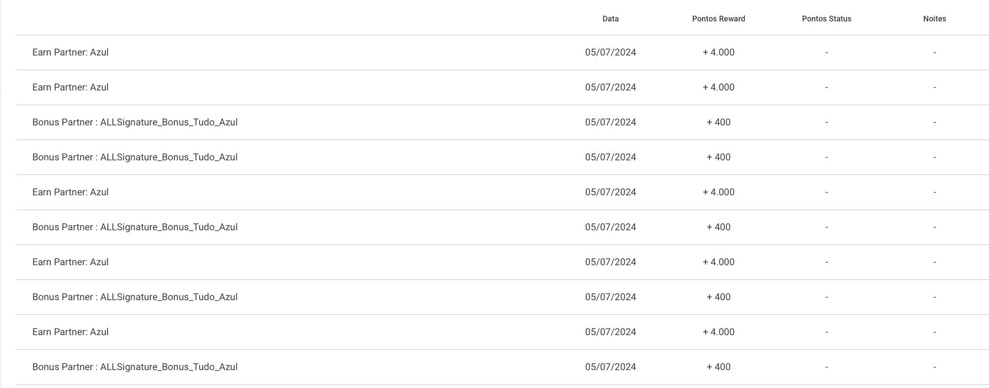989x388 pixels.
Task: Click the Noites dash in the first row
Action: pos(934,52)
